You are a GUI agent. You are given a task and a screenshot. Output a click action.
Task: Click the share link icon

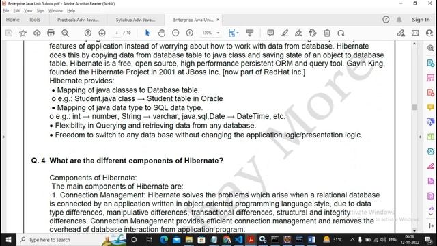(x=401, y=33)
